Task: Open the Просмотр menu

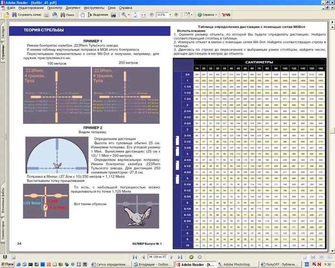Action: pyautogui.click(x=55, y=8)
